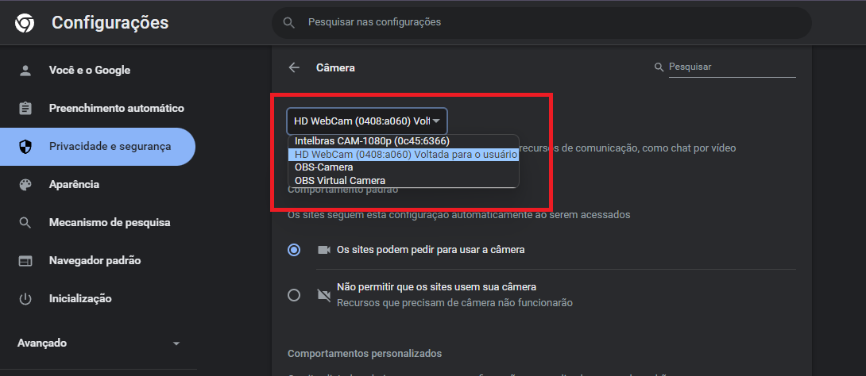
Task: Click the 'Pesquisar nas configurações' search box
Action: click(x=540, y=22)
